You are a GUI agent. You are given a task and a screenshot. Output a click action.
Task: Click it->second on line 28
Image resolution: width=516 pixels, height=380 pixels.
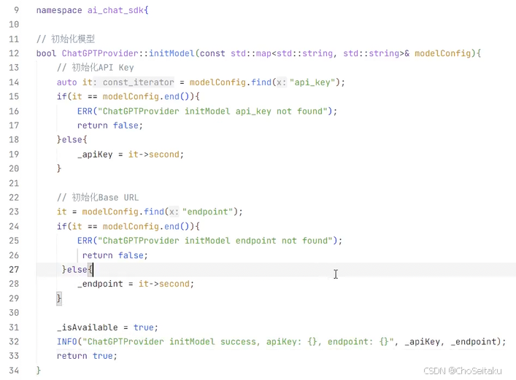(x=164, y=284)
